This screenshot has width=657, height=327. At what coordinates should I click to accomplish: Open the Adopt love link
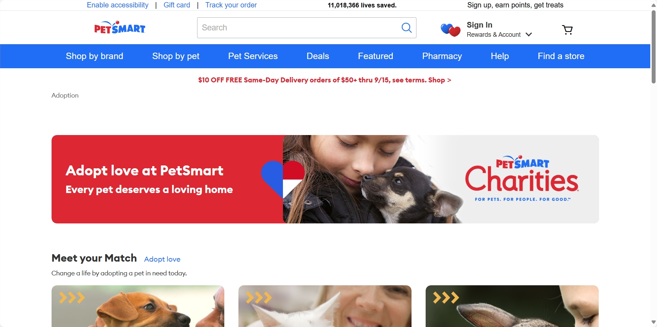162,259
